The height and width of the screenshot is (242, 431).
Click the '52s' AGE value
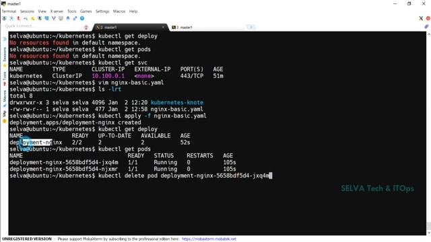tap(185, 143)
